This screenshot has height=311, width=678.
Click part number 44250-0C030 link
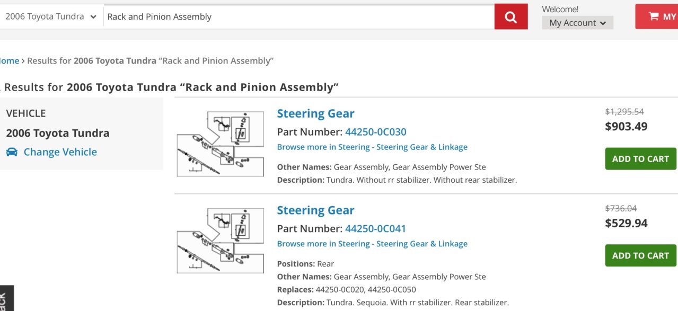376,132
